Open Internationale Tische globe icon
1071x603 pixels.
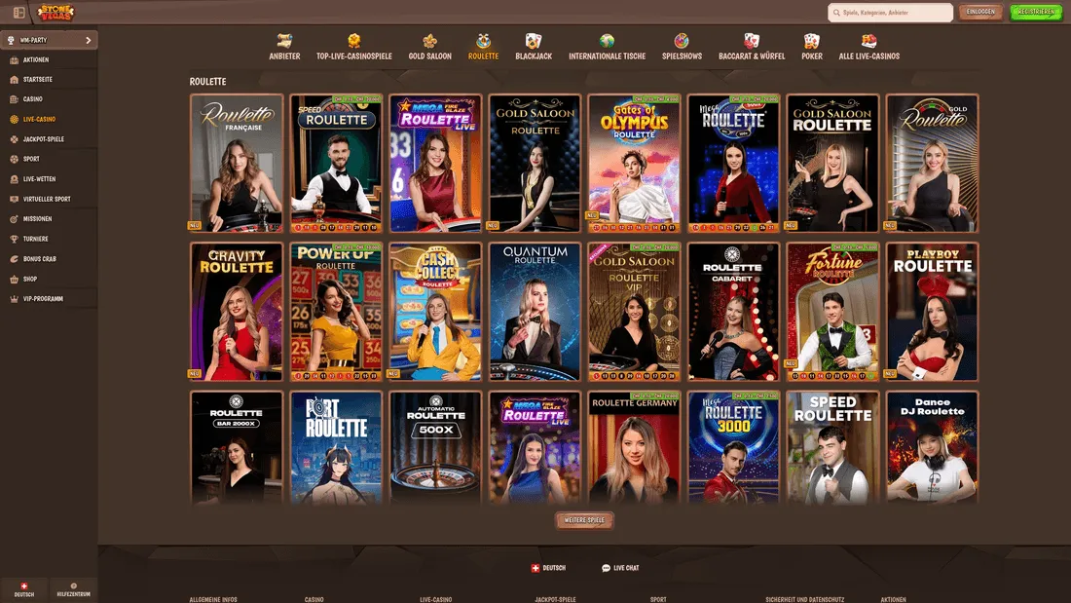click(x=607, y=41)
